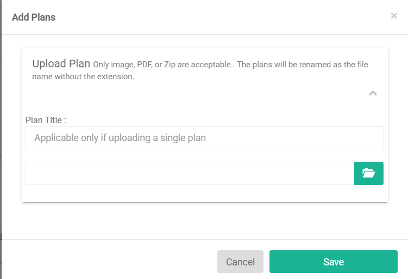This screenshot has width=408, height=279.
Task: Click blank header area right of Add Plans
Action: tap(217, 17)
